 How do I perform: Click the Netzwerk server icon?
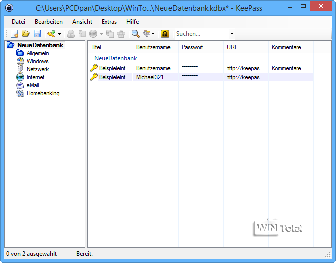pos(20,69)
